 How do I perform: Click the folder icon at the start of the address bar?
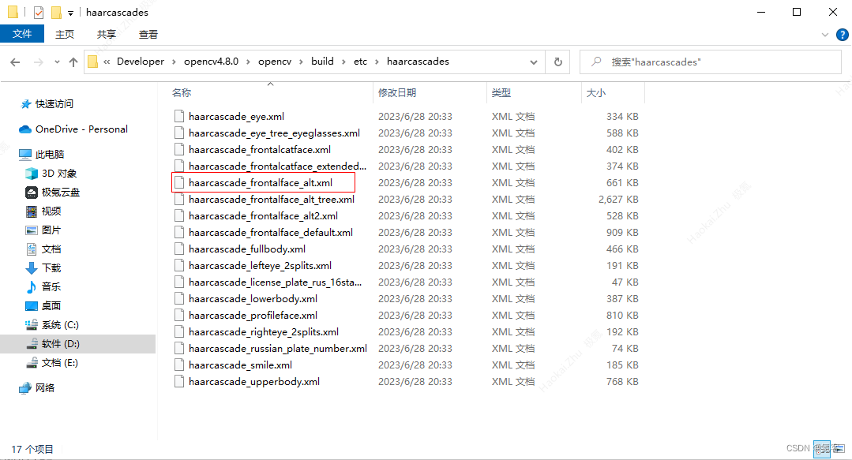(x=92, y=61)
